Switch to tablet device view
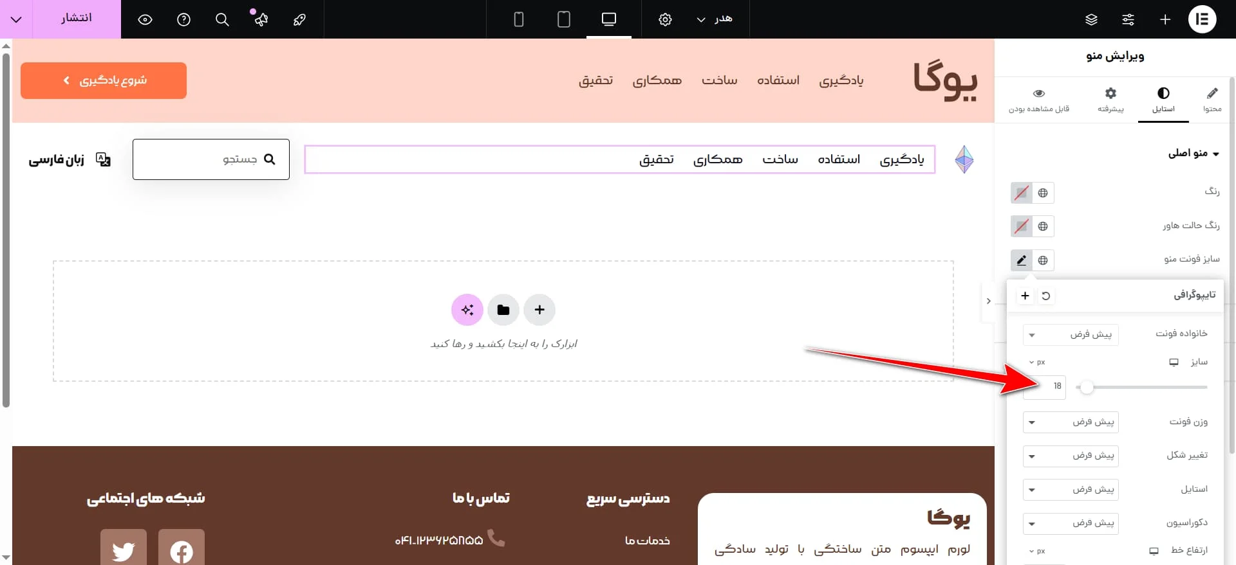Image resolution: width=1236 pixels, height=565 pixels. point(563,19)
